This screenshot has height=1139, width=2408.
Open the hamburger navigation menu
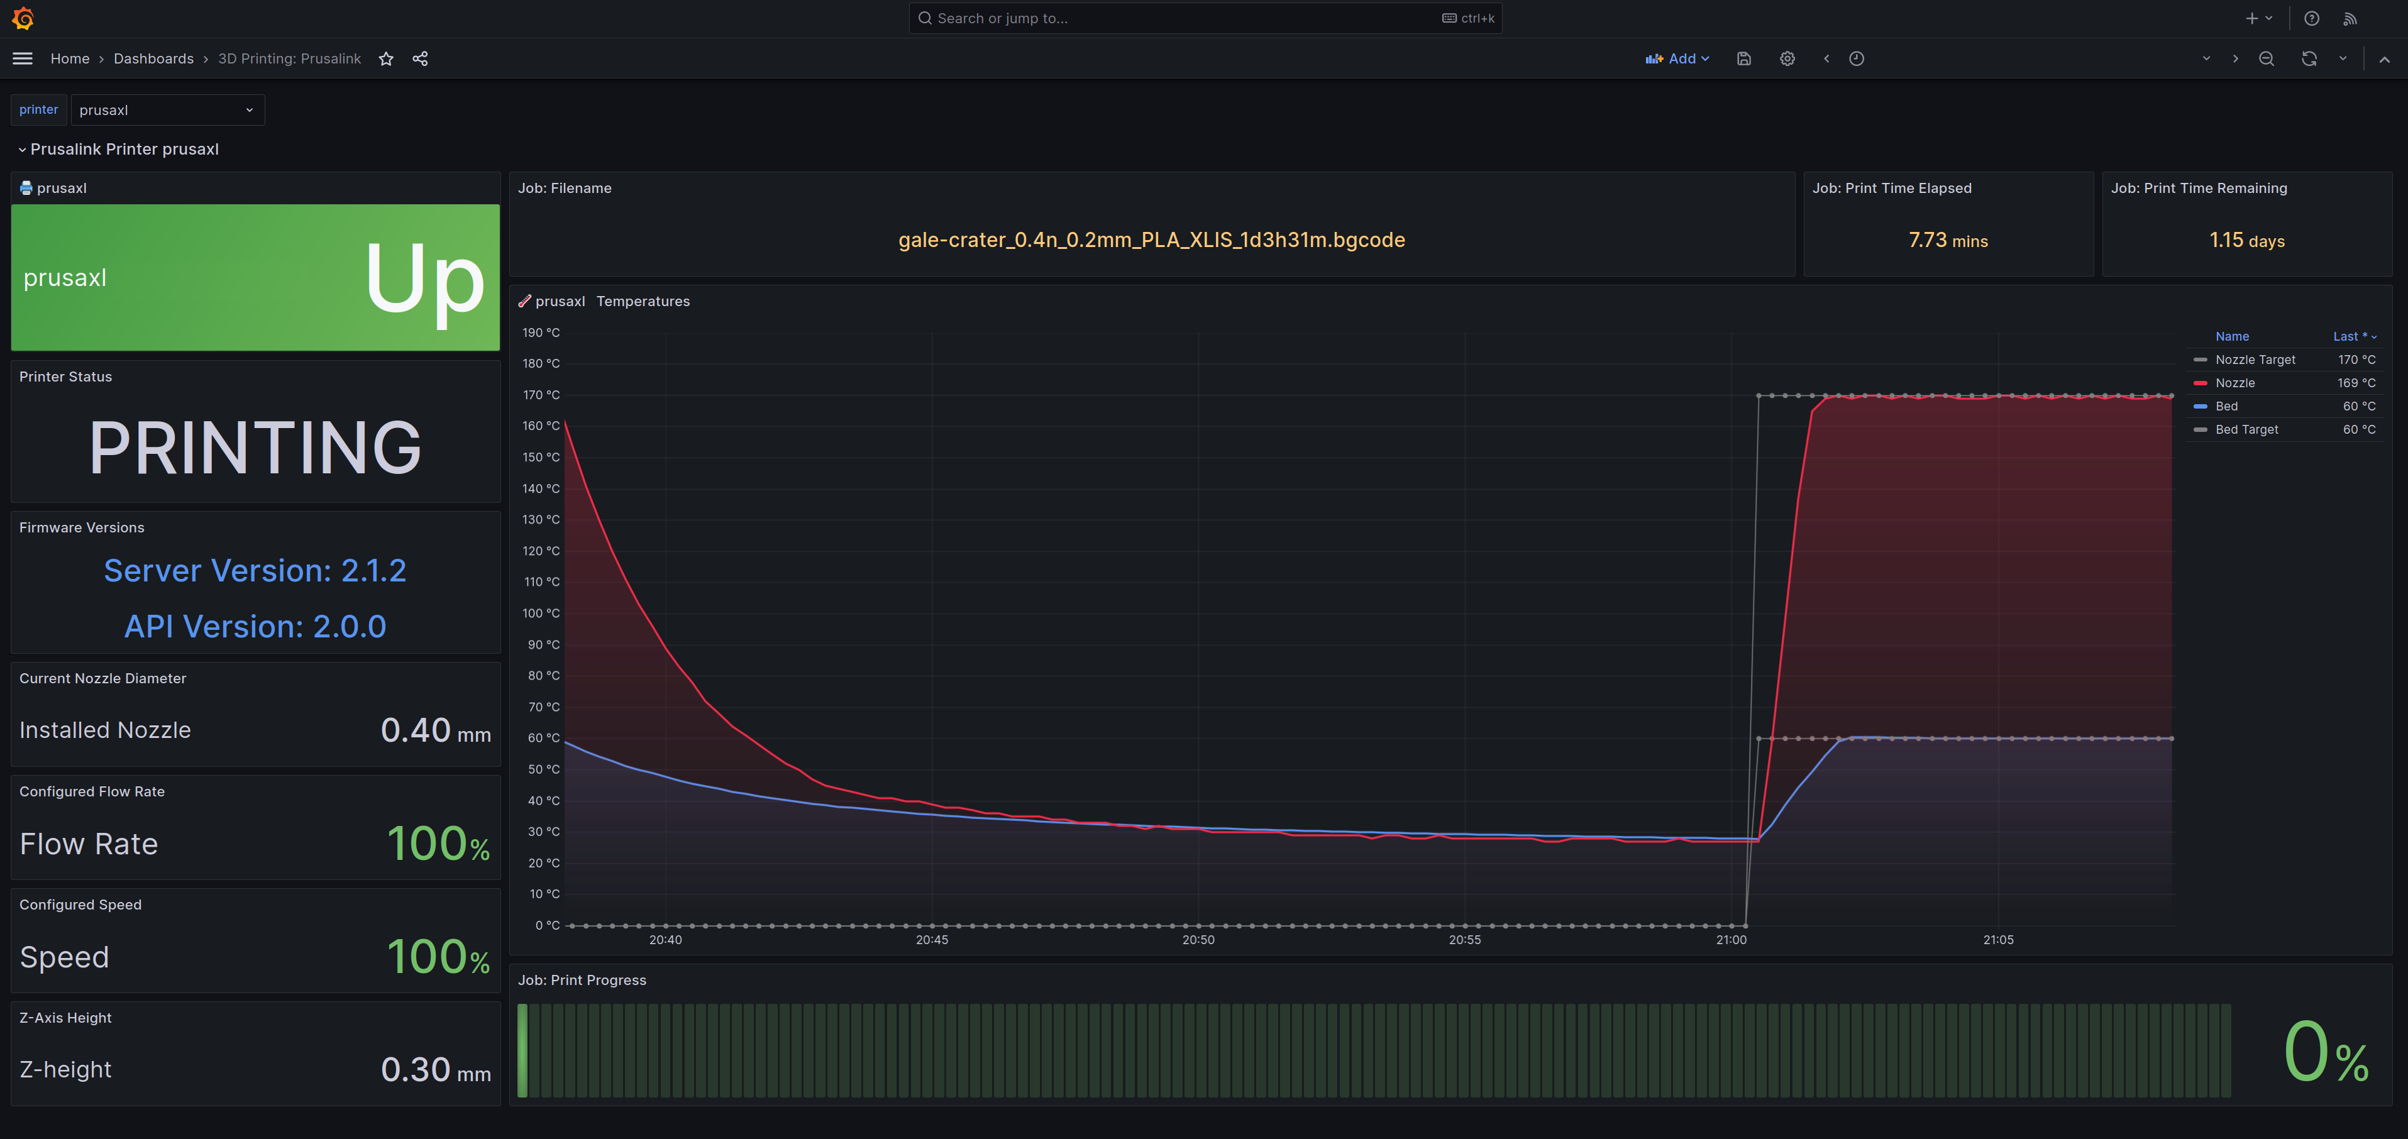pyautogui.click(x=23, y=59)
